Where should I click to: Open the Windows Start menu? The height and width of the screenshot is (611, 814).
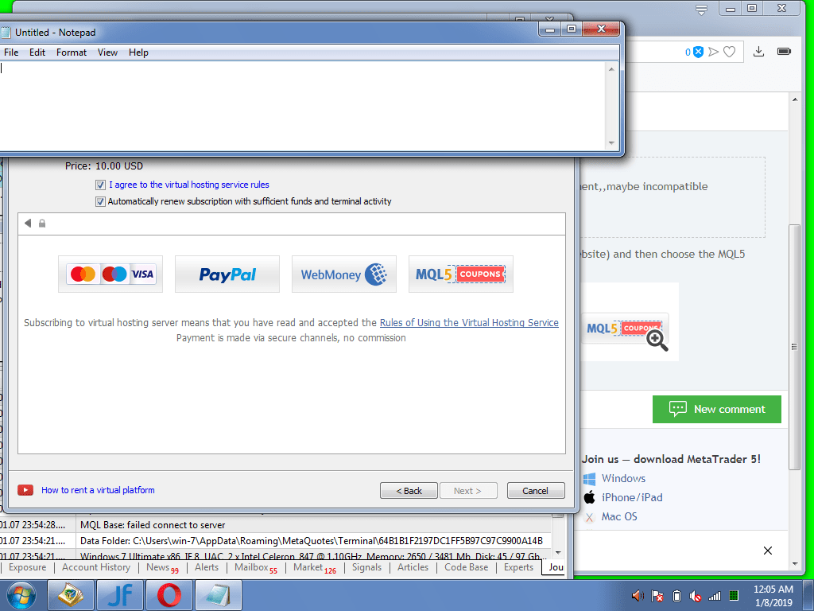pos(20,595)
